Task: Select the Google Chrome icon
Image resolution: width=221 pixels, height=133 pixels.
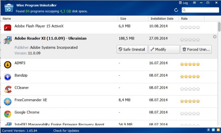Action: (8, 114)
